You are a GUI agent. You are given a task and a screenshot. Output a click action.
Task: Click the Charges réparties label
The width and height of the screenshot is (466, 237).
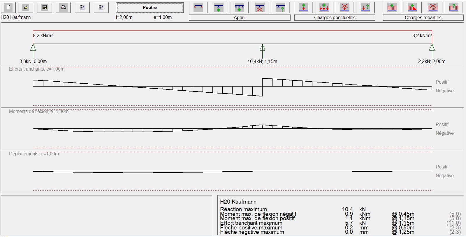423,18
